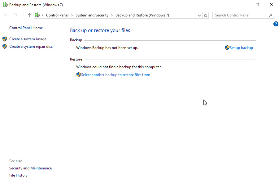Expand the chevron after System and Security

(112, 15)
